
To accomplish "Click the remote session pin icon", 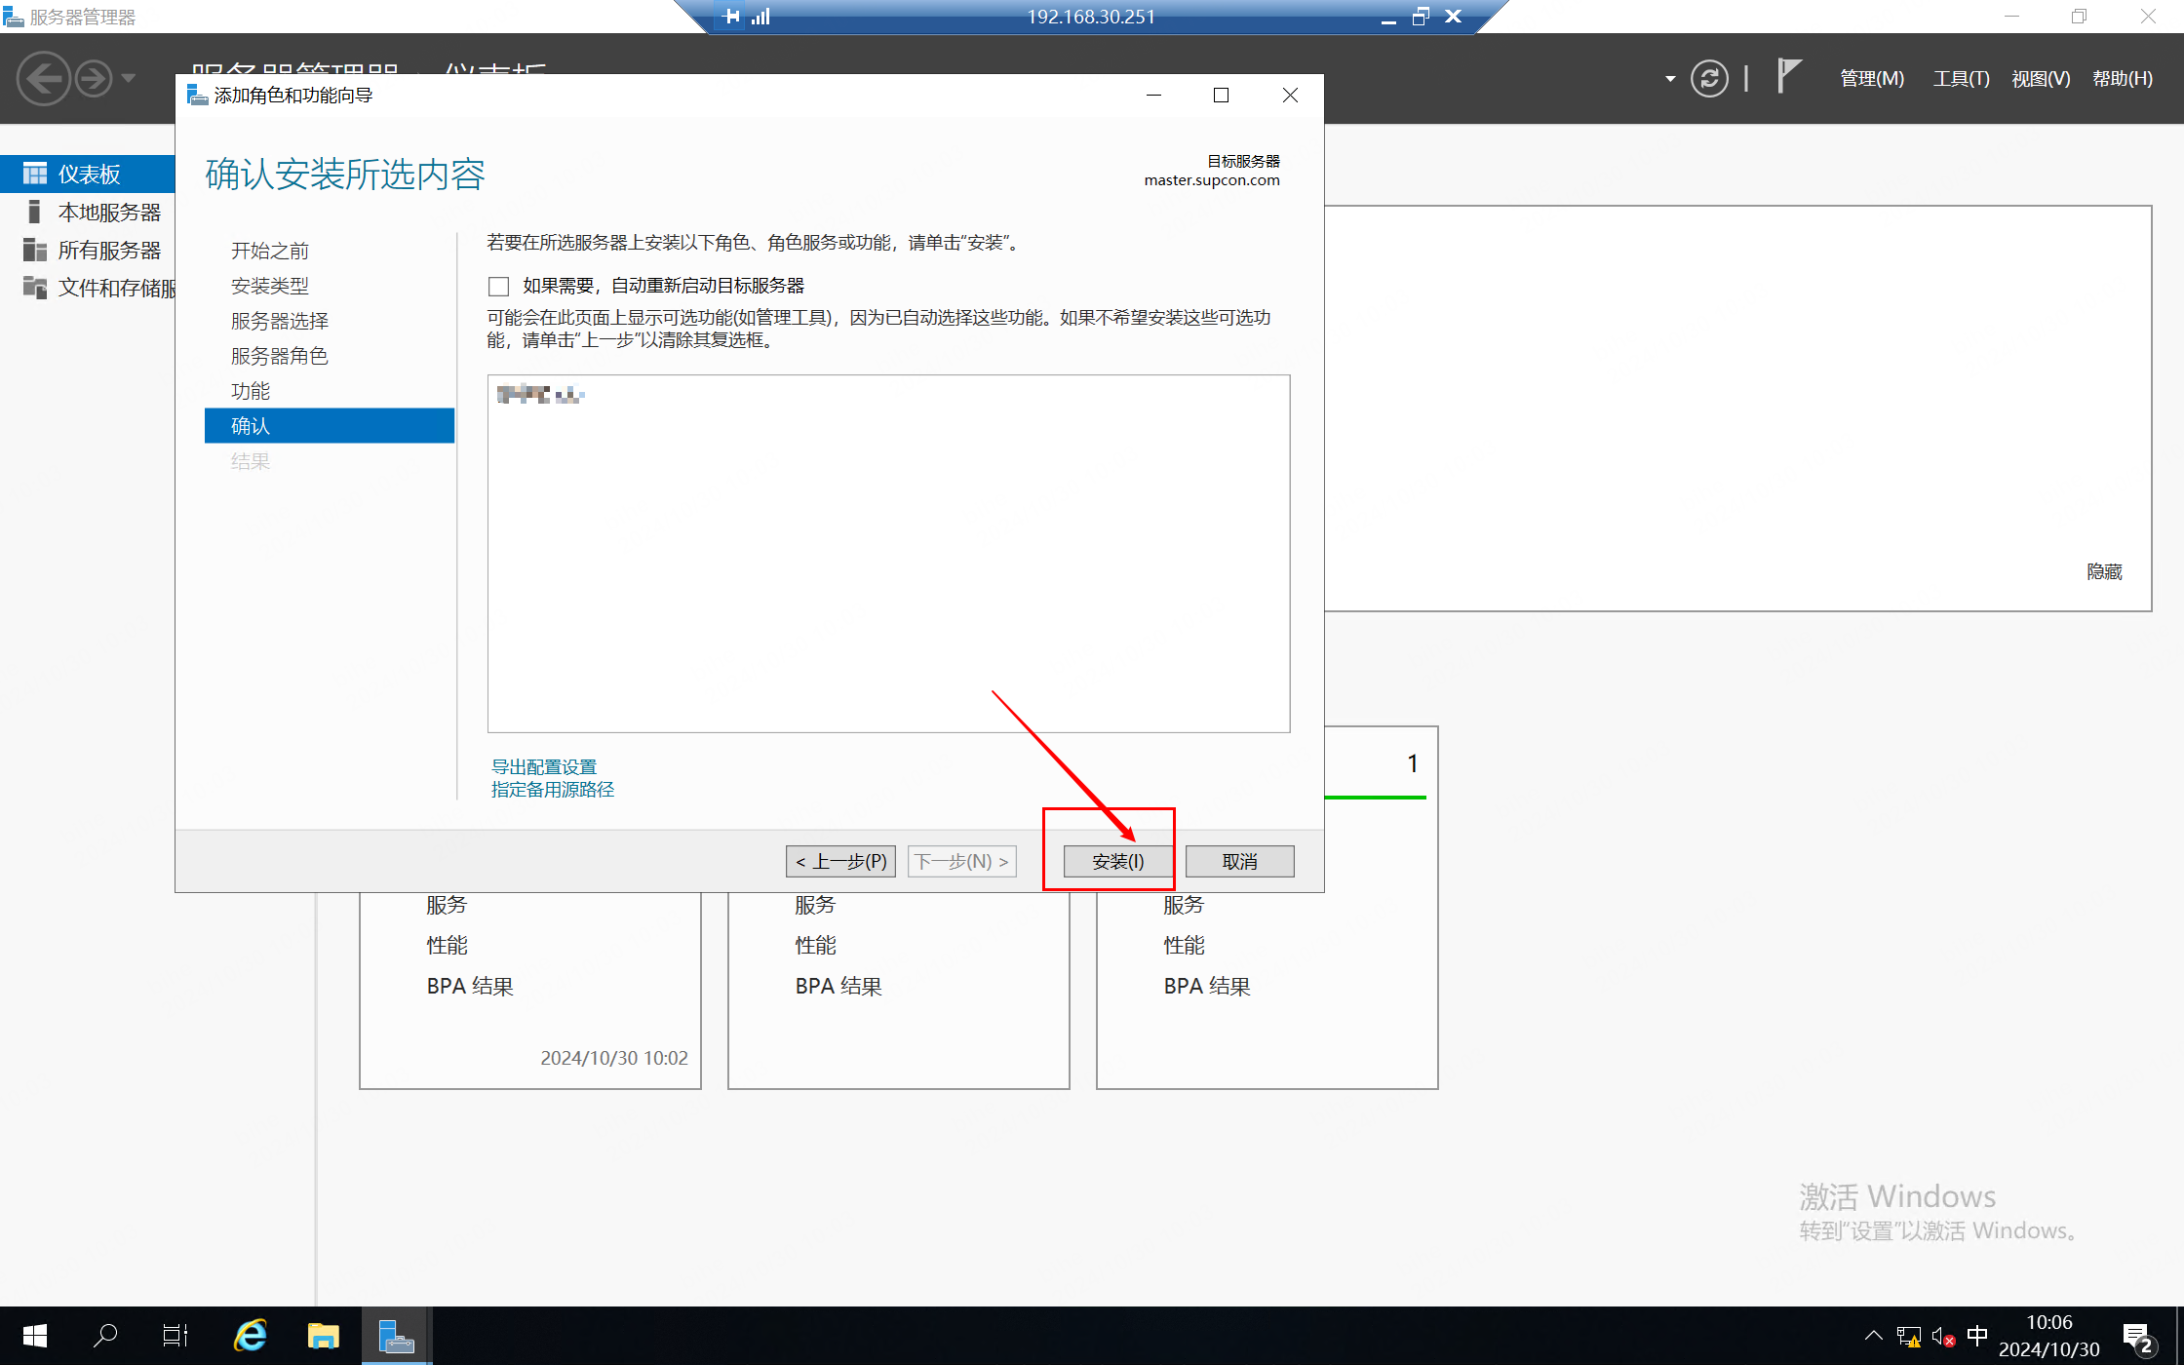I will click(731, 16).
